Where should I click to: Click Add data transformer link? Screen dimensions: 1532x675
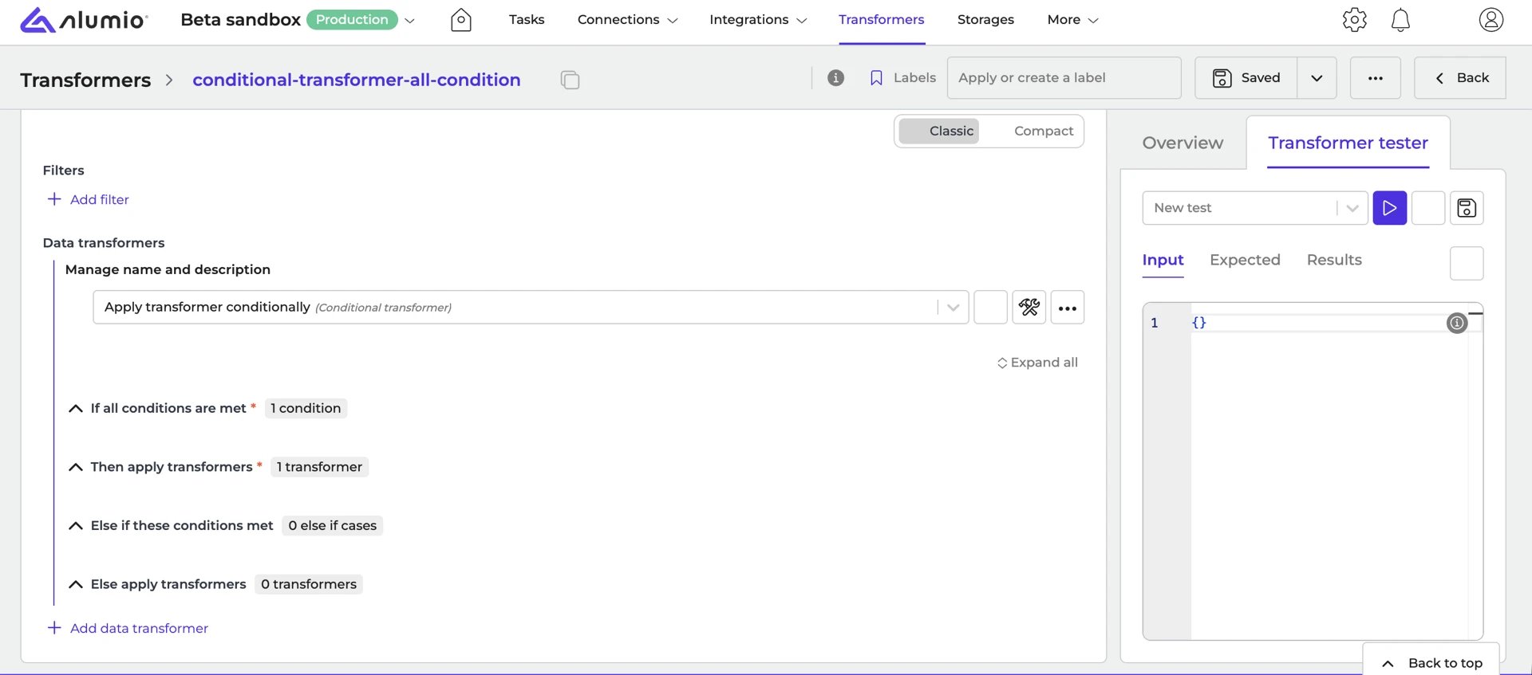(139, 628)
